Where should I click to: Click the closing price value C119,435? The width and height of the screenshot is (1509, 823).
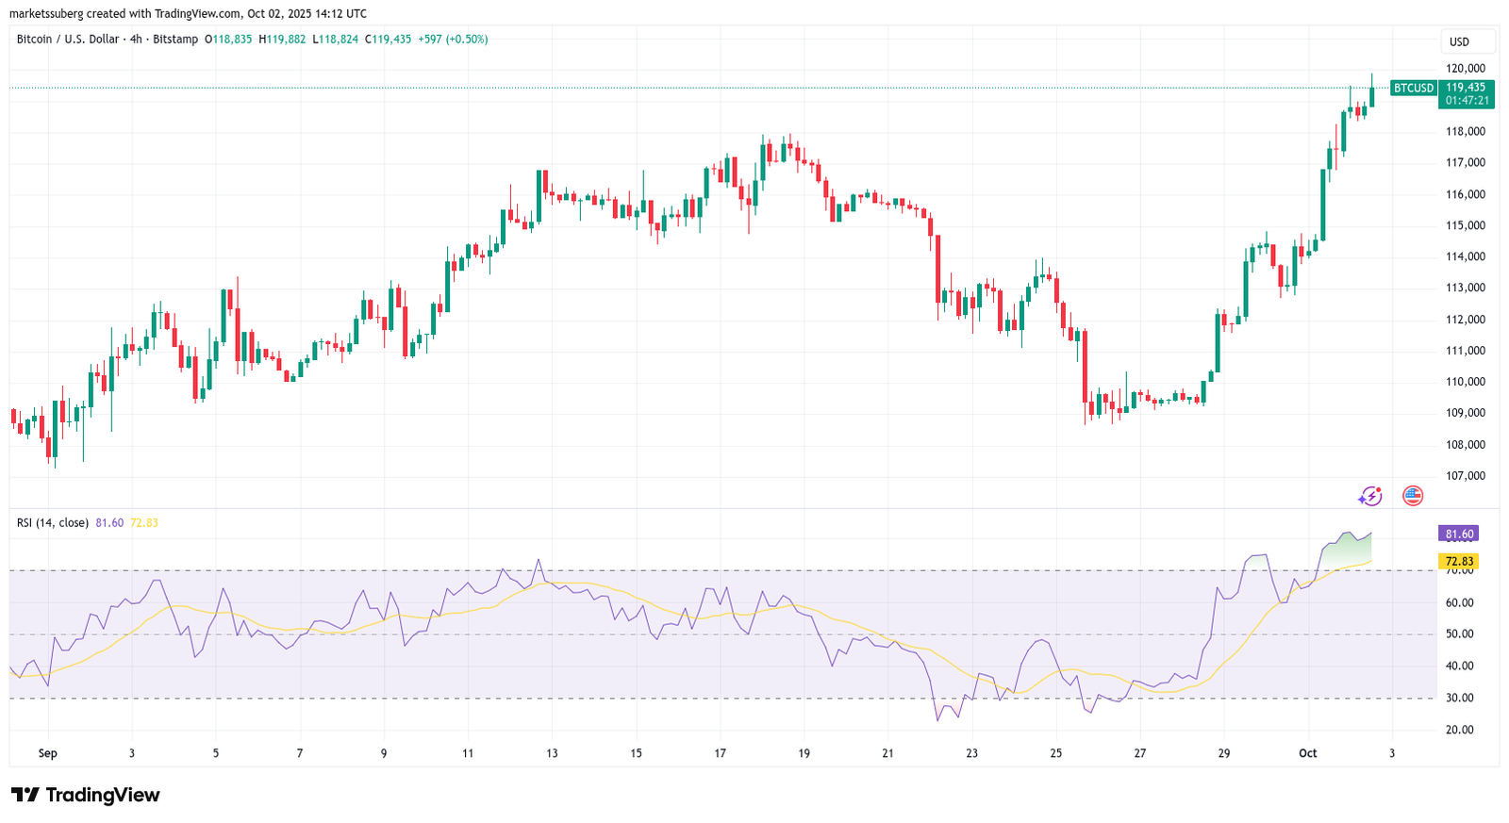point(387,40)
